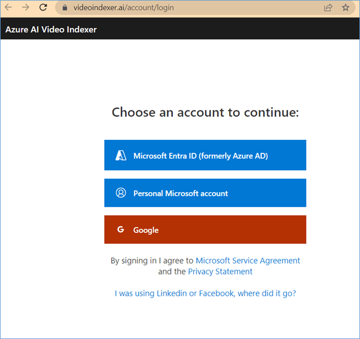Reload the page with refresh icon

coord(43,7)
